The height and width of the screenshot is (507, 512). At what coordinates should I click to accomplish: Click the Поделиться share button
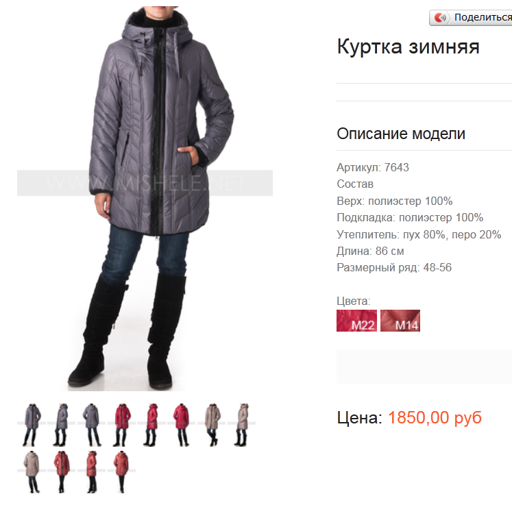coord(471,18)
